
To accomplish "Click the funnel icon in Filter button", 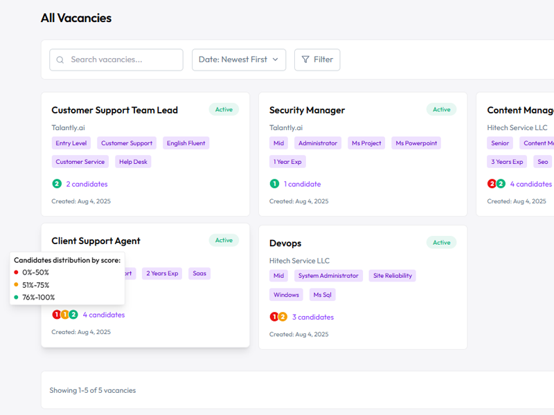I will [x=305, y=60].
